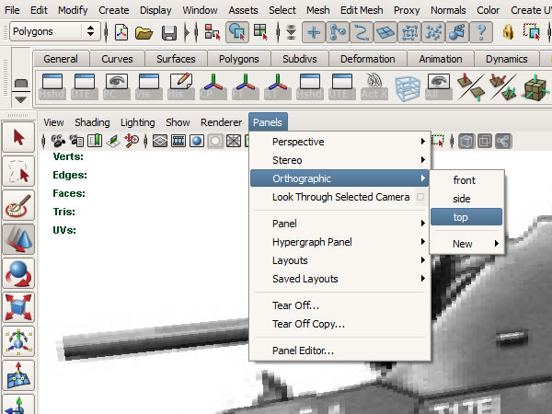
Task: Toggle the dynamics selection mask icon
Action: 433,32
